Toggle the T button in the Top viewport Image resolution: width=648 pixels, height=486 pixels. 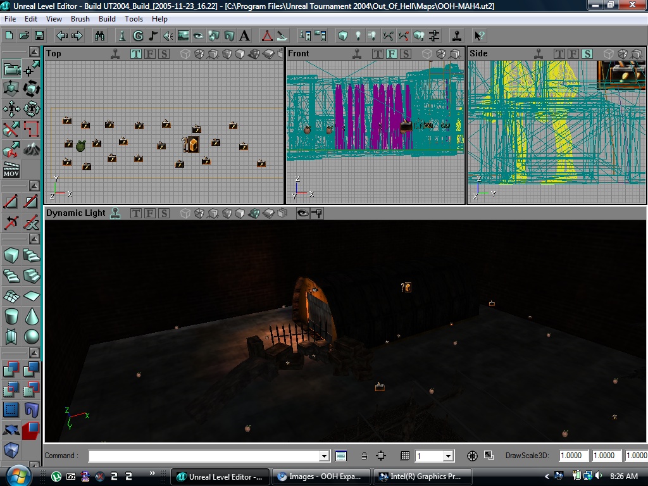135,54
